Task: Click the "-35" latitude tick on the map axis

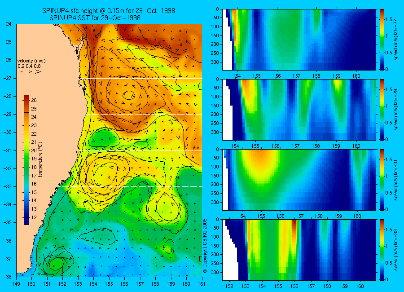Action: tap(7, 222)
